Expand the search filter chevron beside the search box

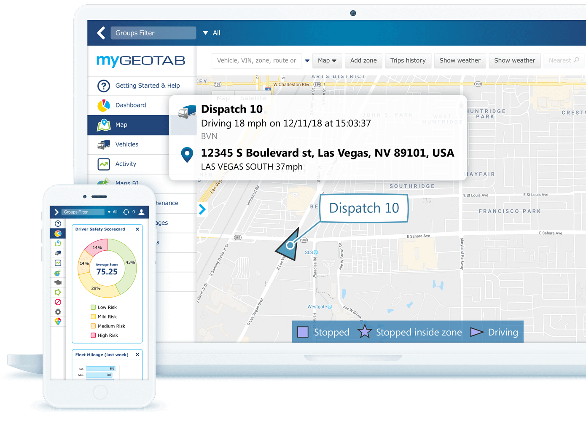[307, 61]
